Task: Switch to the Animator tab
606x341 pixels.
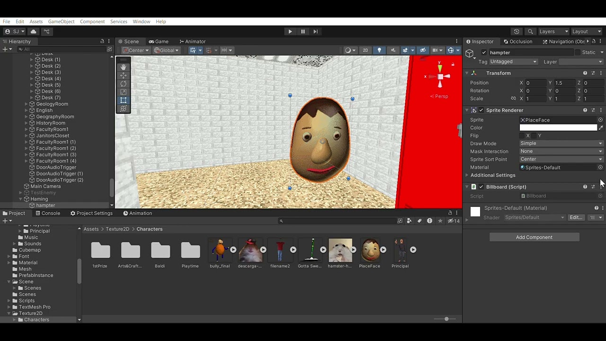Action: tap(192, 41)
